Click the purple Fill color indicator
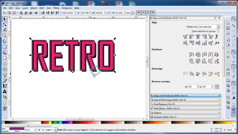 [17, 129]
